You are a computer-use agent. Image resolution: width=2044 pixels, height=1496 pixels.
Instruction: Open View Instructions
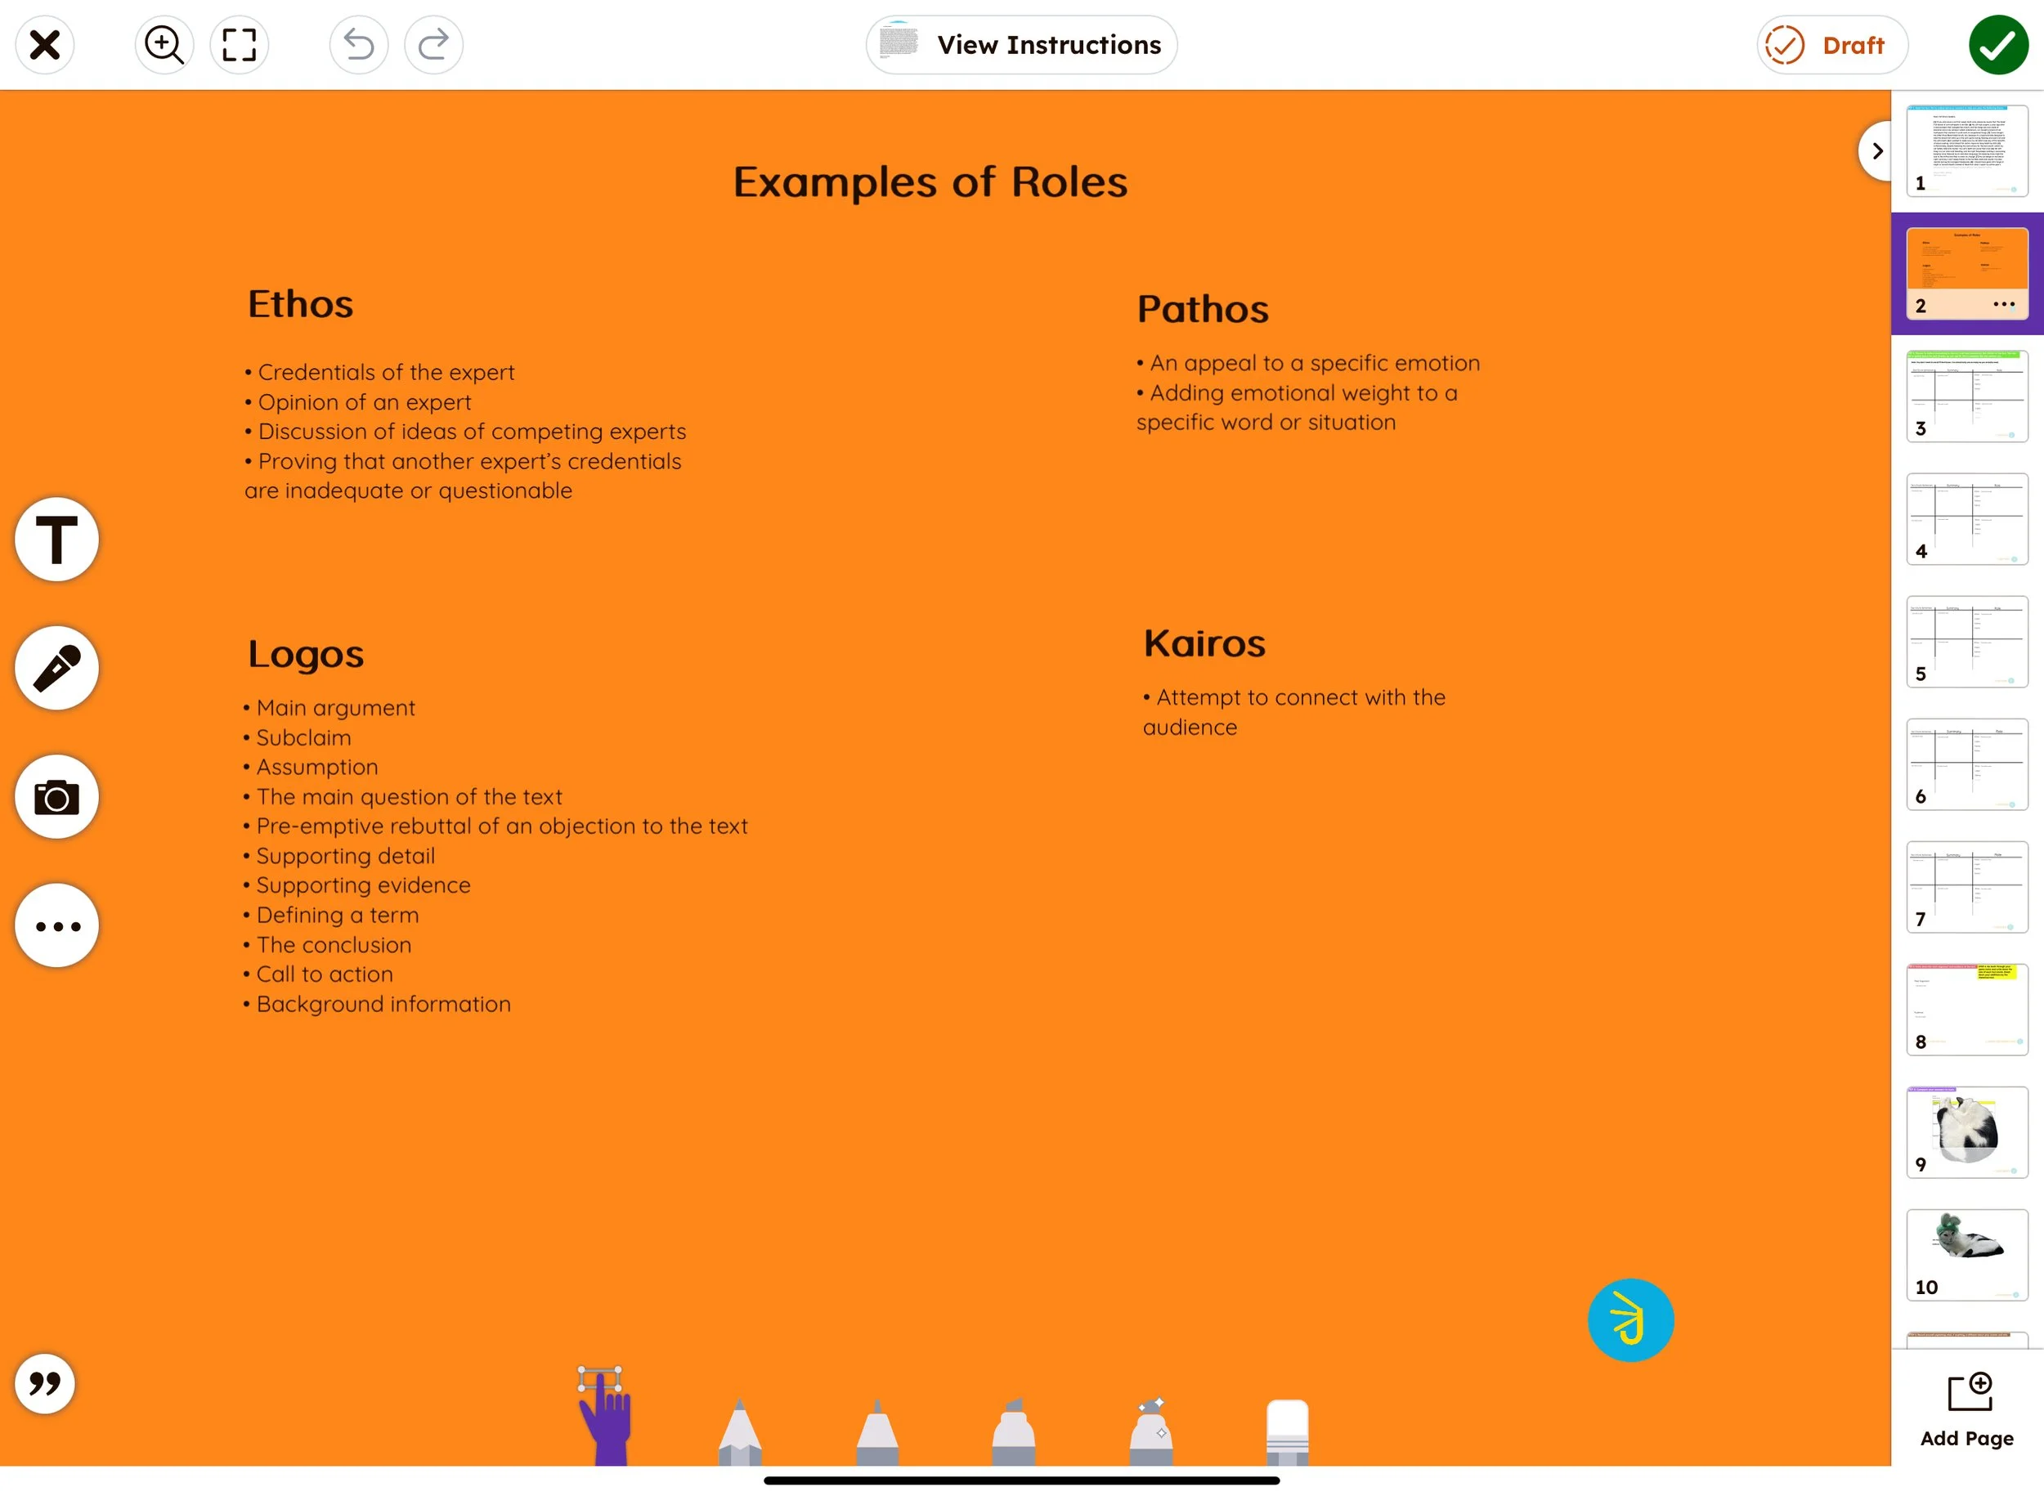(x=1020, y=44)
